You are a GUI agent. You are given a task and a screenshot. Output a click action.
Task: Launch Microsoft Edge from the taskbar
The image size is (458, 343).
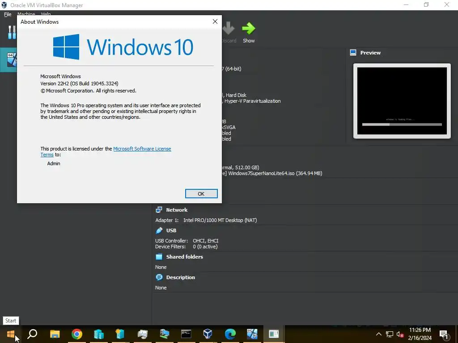click(x=230, y=334)
